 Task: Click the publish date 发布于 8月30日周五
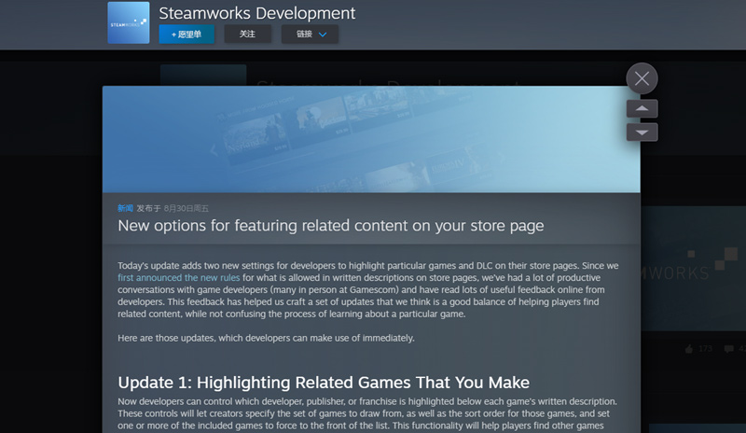[x=173, y=208]
